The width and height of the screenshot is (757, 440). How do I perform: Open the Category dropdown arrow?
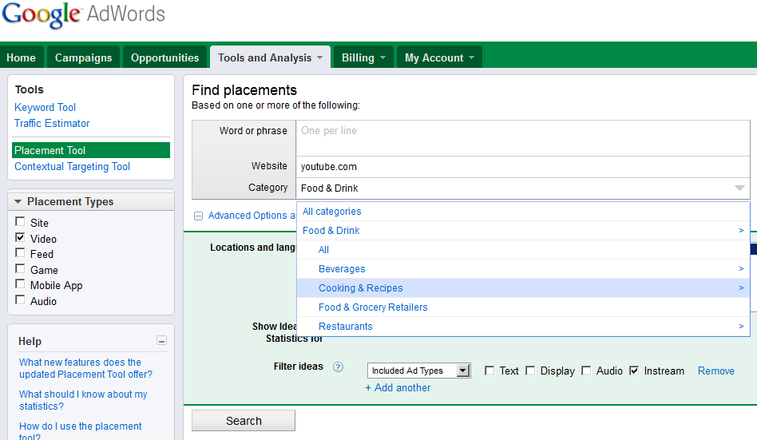(x=739, y=188)
